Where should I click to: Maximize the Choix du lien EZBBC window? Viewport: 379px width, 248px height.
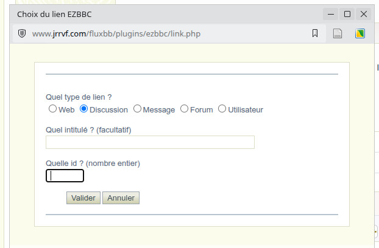(x=347, y=14)
